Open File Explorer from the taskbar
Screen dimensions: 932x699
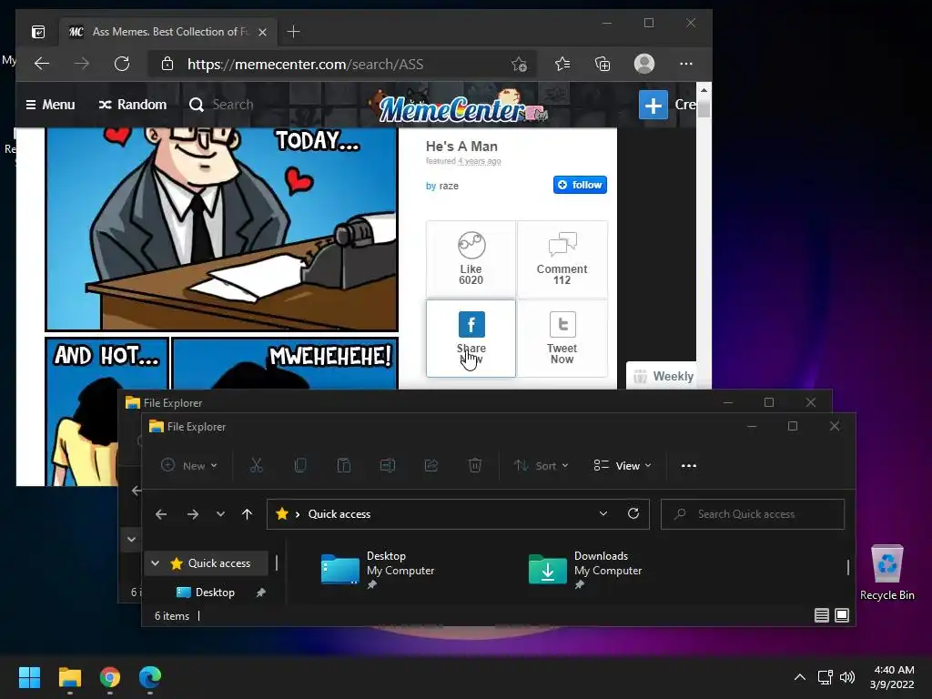click(70, 677)
